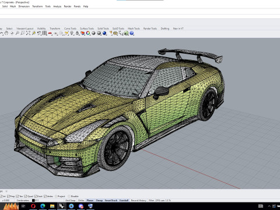Choose the Zoom Window tool

[23, 33]
